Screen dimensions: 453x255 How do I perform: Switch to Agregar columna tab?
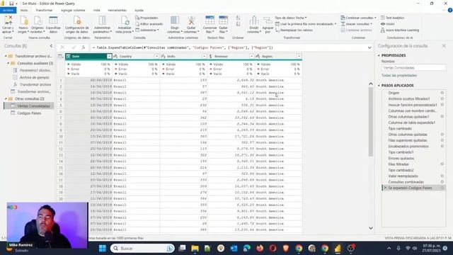pyautogui.click(x=73, y=10)
